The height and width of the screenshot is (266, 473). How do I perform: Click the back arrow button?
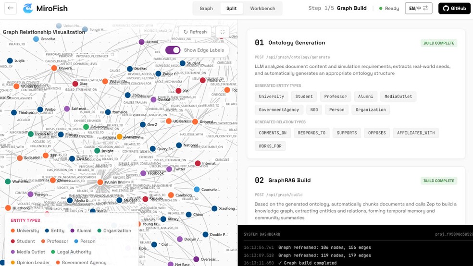coord(11,8)
